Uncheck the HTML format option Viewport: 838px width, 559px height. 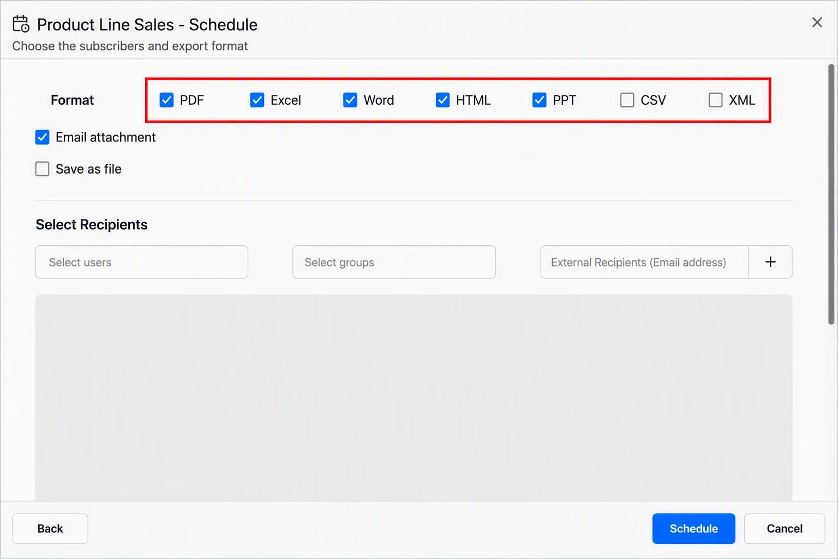[x=442, y=100]
